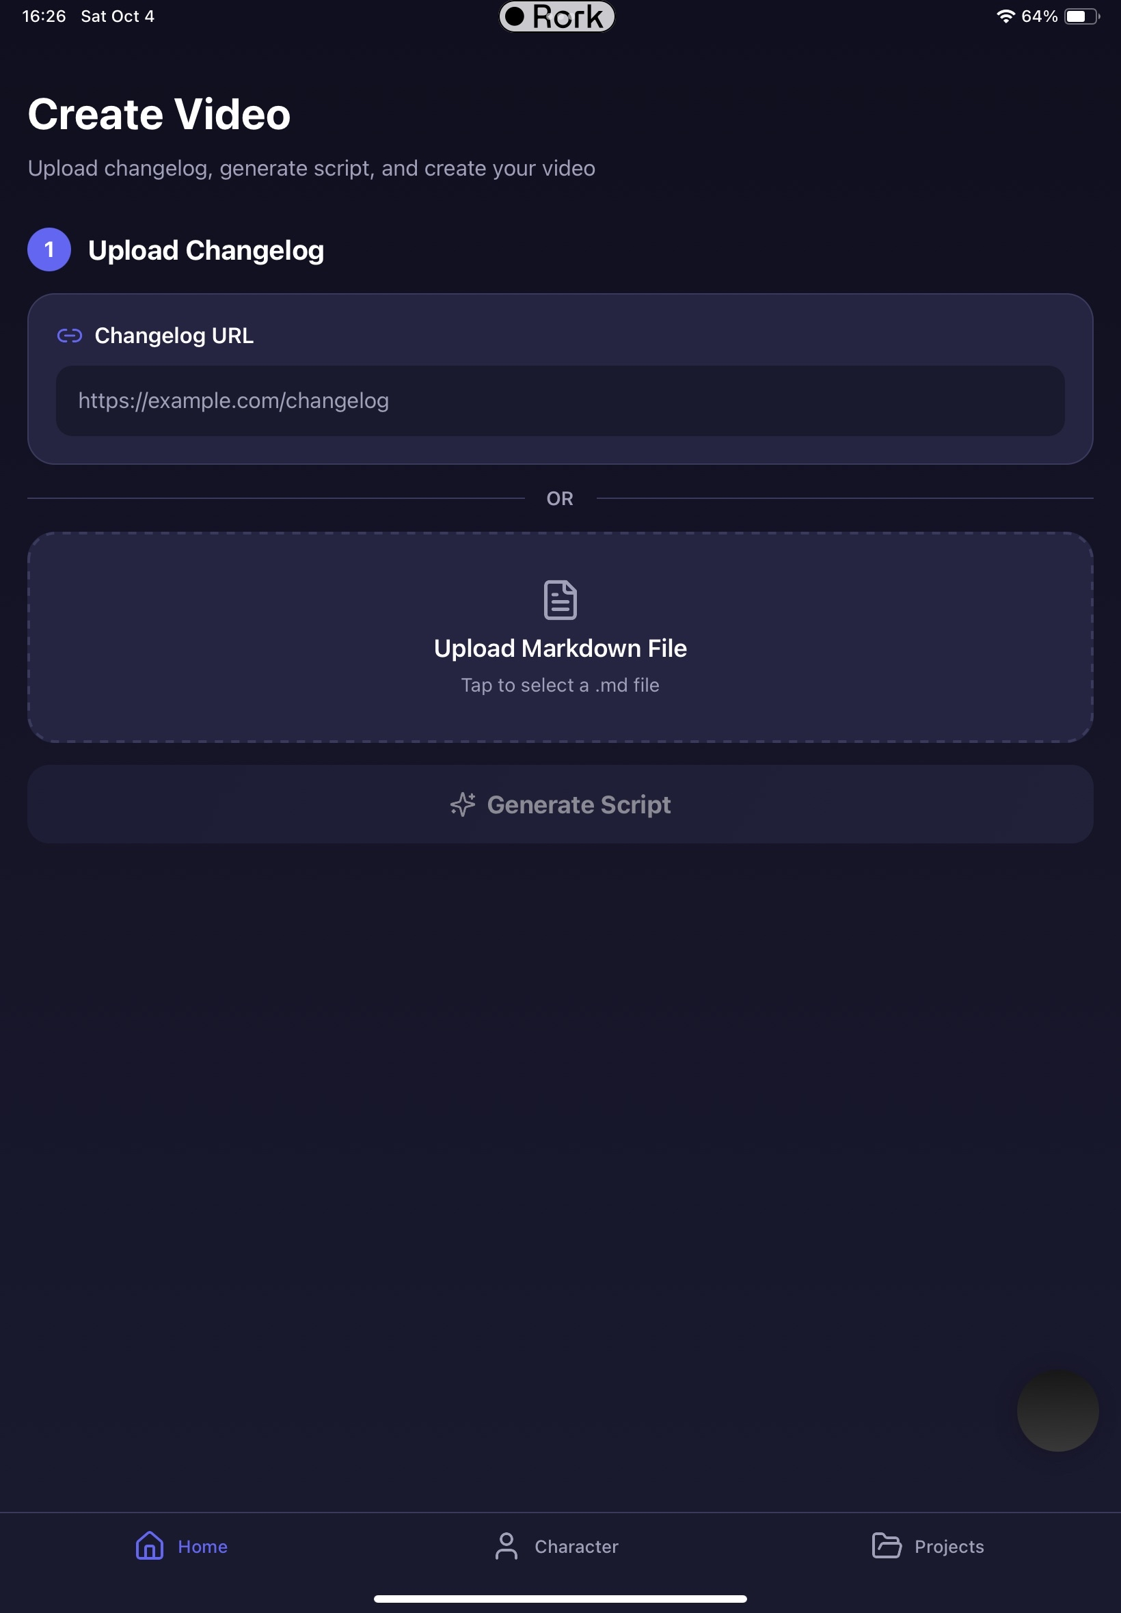The height and width of the screenshot is (1613, 1121).
Task: Click the Upload Changelog heading
Action: [x=206, y=250]
